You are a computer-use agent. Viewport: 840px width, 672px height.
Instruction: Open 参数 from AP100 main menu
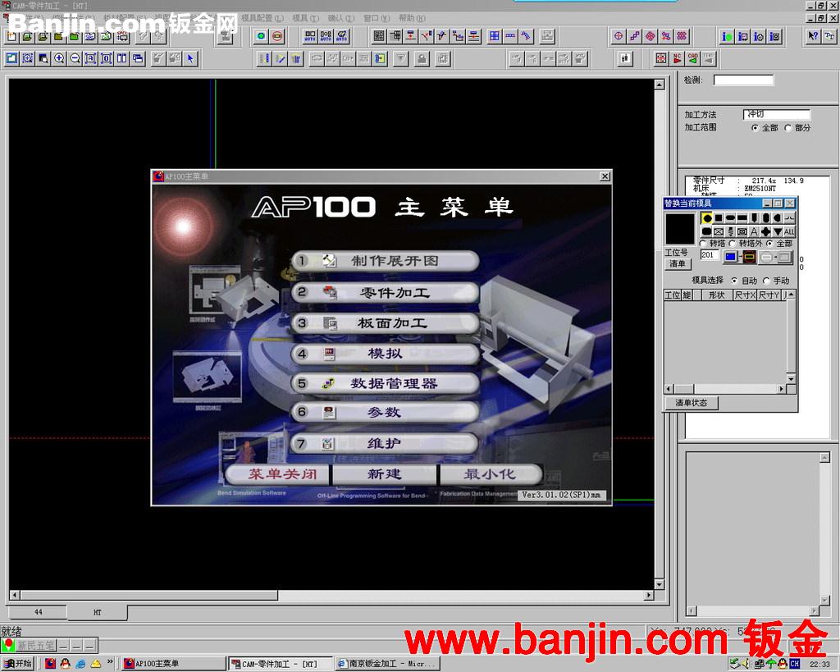[385, 412]
